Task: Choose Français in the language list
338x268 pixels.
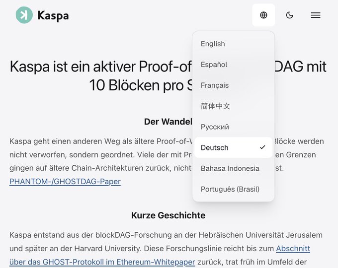Action: [x=234, y=85]
